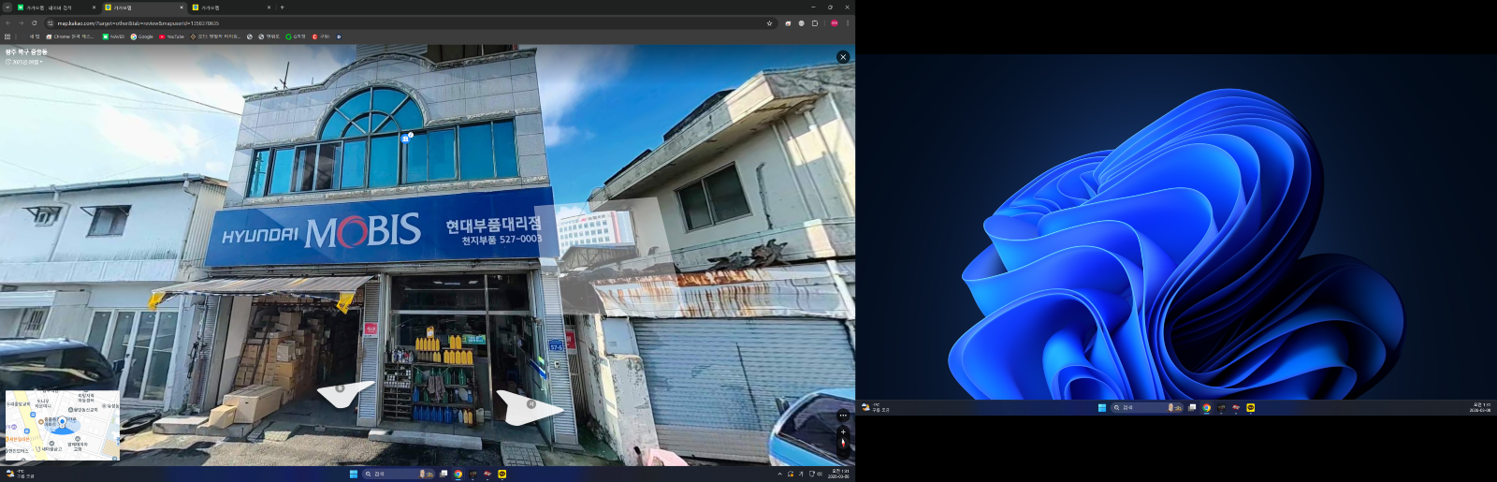Viewport: 1497px width, 482px height.
Task: Open the Windows Start button on left monitor taskbar
Action: [x=354, y=474]
